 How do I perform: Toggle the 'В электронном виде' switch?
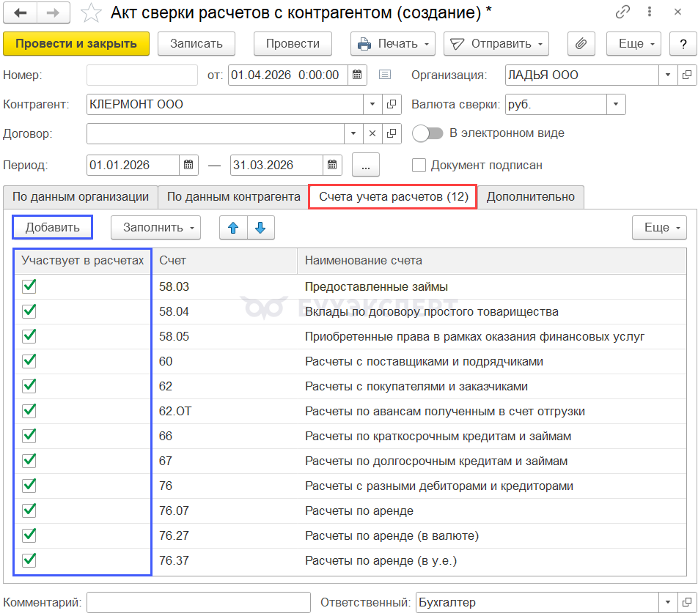pos(428,133)
